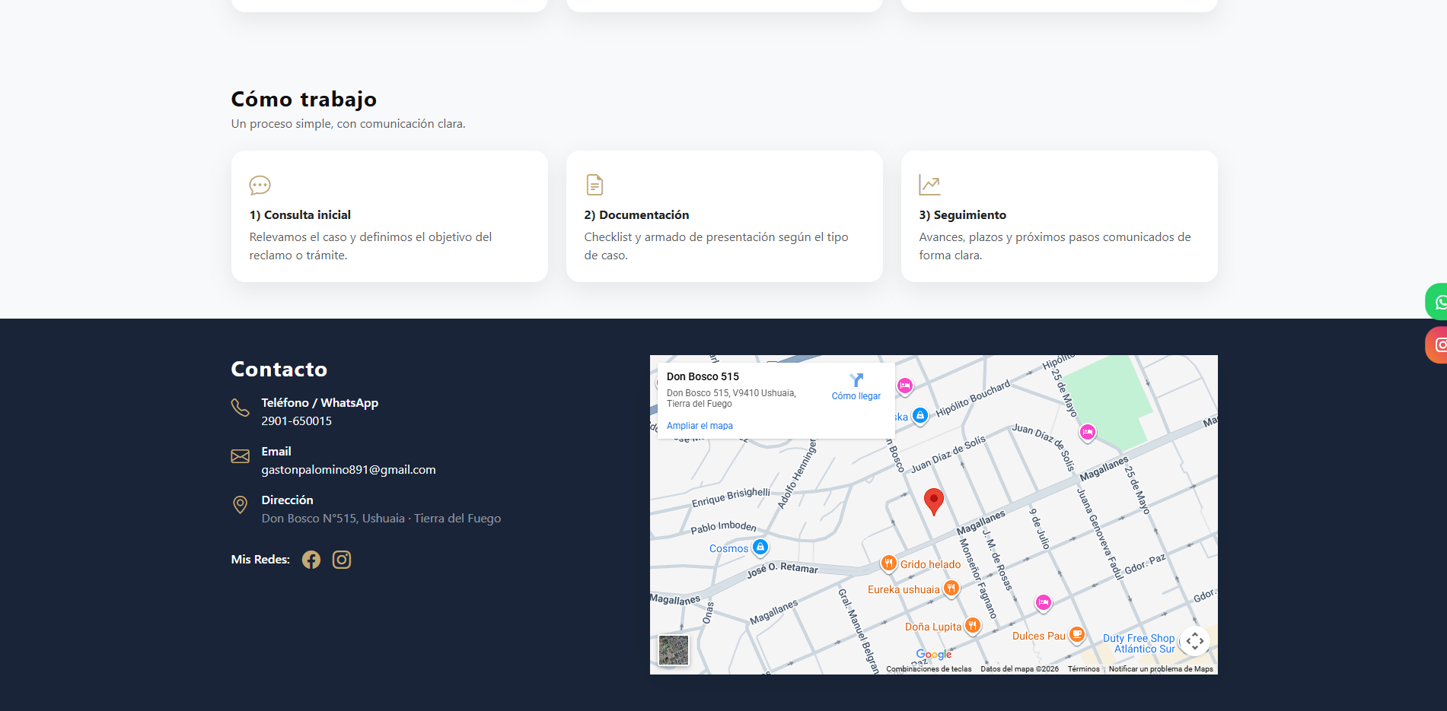Click the Doña Lupita restaurant marker
The width and height of the screenshot is (1447, 711).
click(972, 626)
